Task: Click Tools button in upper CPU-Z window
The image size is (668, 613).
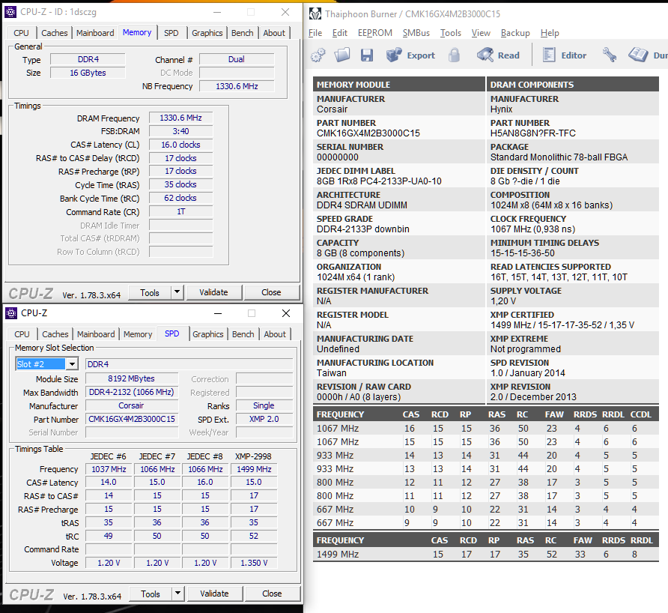Action: click(150, 292)
